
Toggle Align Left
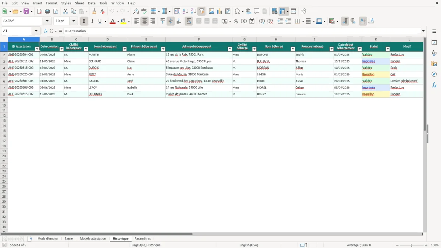pos(136,21)
